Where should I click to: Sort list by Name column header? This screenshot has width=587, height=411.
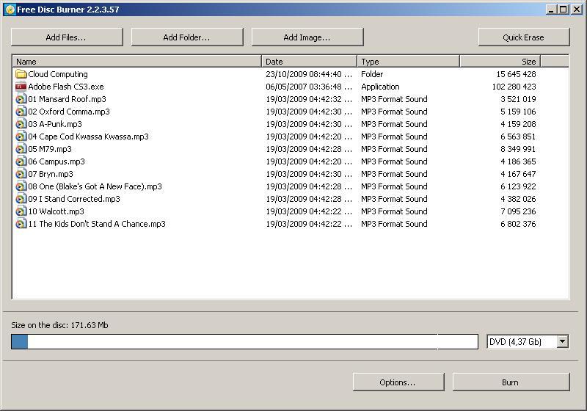(x=137, y=62)
